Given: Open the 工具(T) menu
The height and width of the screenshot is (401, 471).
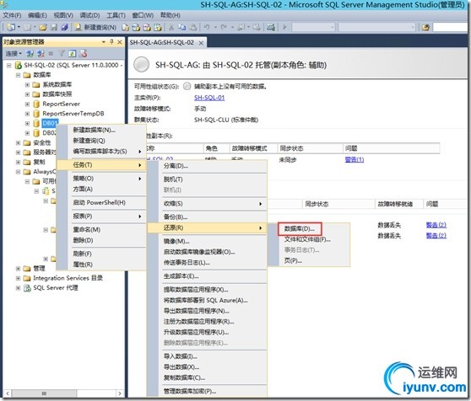Looking at the screenshot, I should pos(116,15).
